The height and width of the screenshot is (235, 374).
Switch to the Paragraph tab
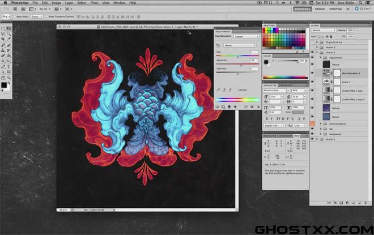[286, 86]
